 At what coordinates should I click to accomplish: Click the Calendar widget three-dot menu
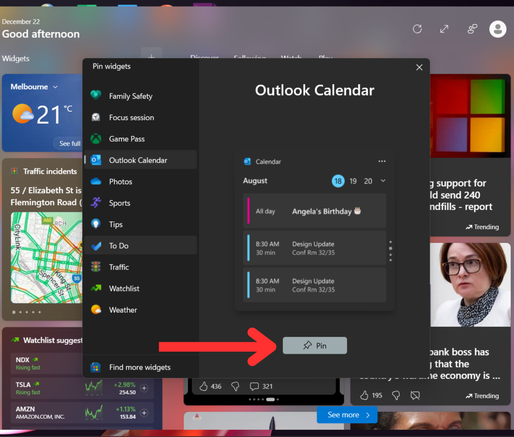pos(382,161)
